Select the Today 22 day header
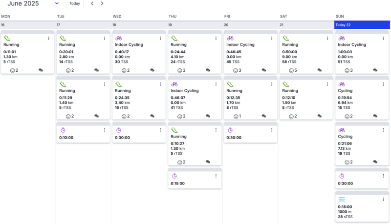 (x=362, y=24)
